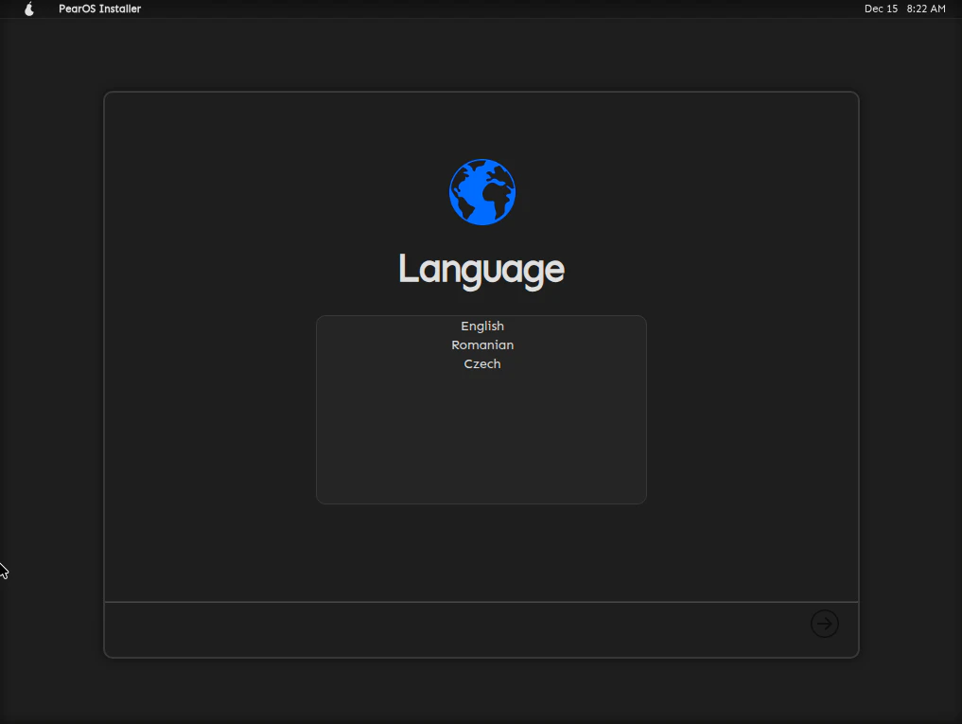Click the blue globe icon
Viewport: 962px width, 724px height.
point(482,192)
